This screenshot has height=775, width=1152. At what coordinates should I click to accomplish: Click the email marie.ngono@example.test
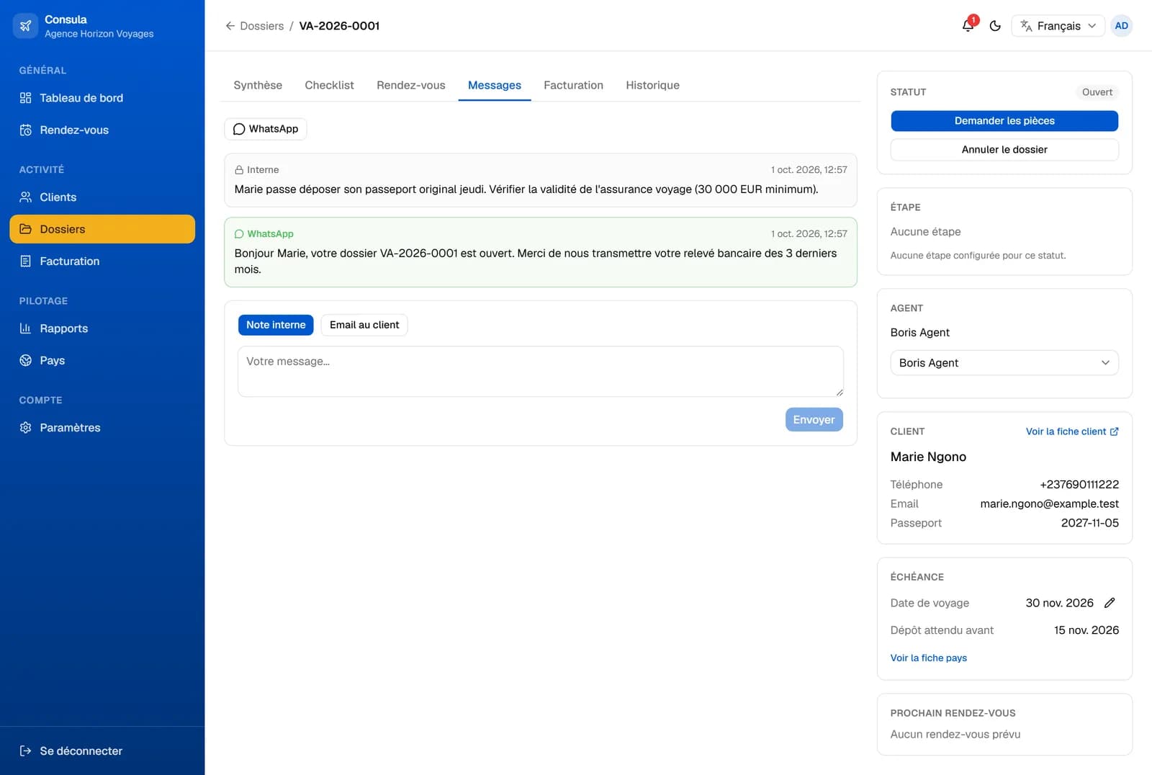pos(1049,504)
